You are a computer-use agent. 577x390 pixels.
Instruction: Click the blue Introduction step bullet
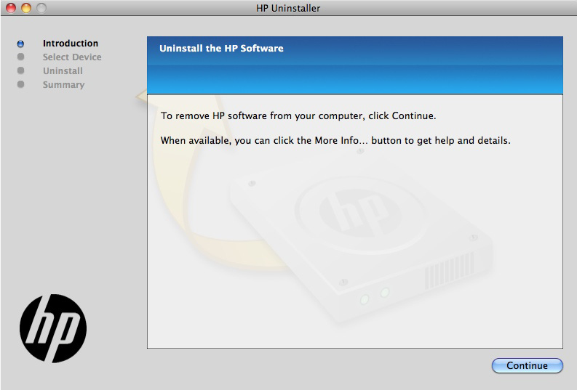point(20,44)
